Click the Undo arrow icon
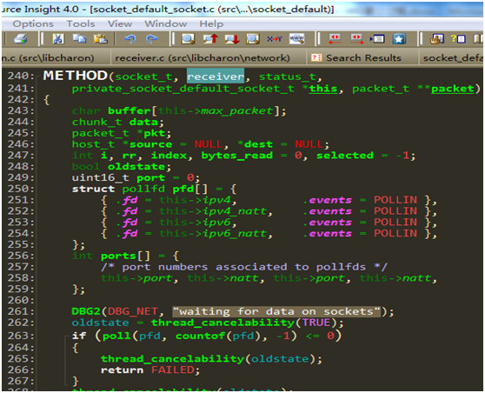The image size is (485, 393). click(x=130, y=39)
